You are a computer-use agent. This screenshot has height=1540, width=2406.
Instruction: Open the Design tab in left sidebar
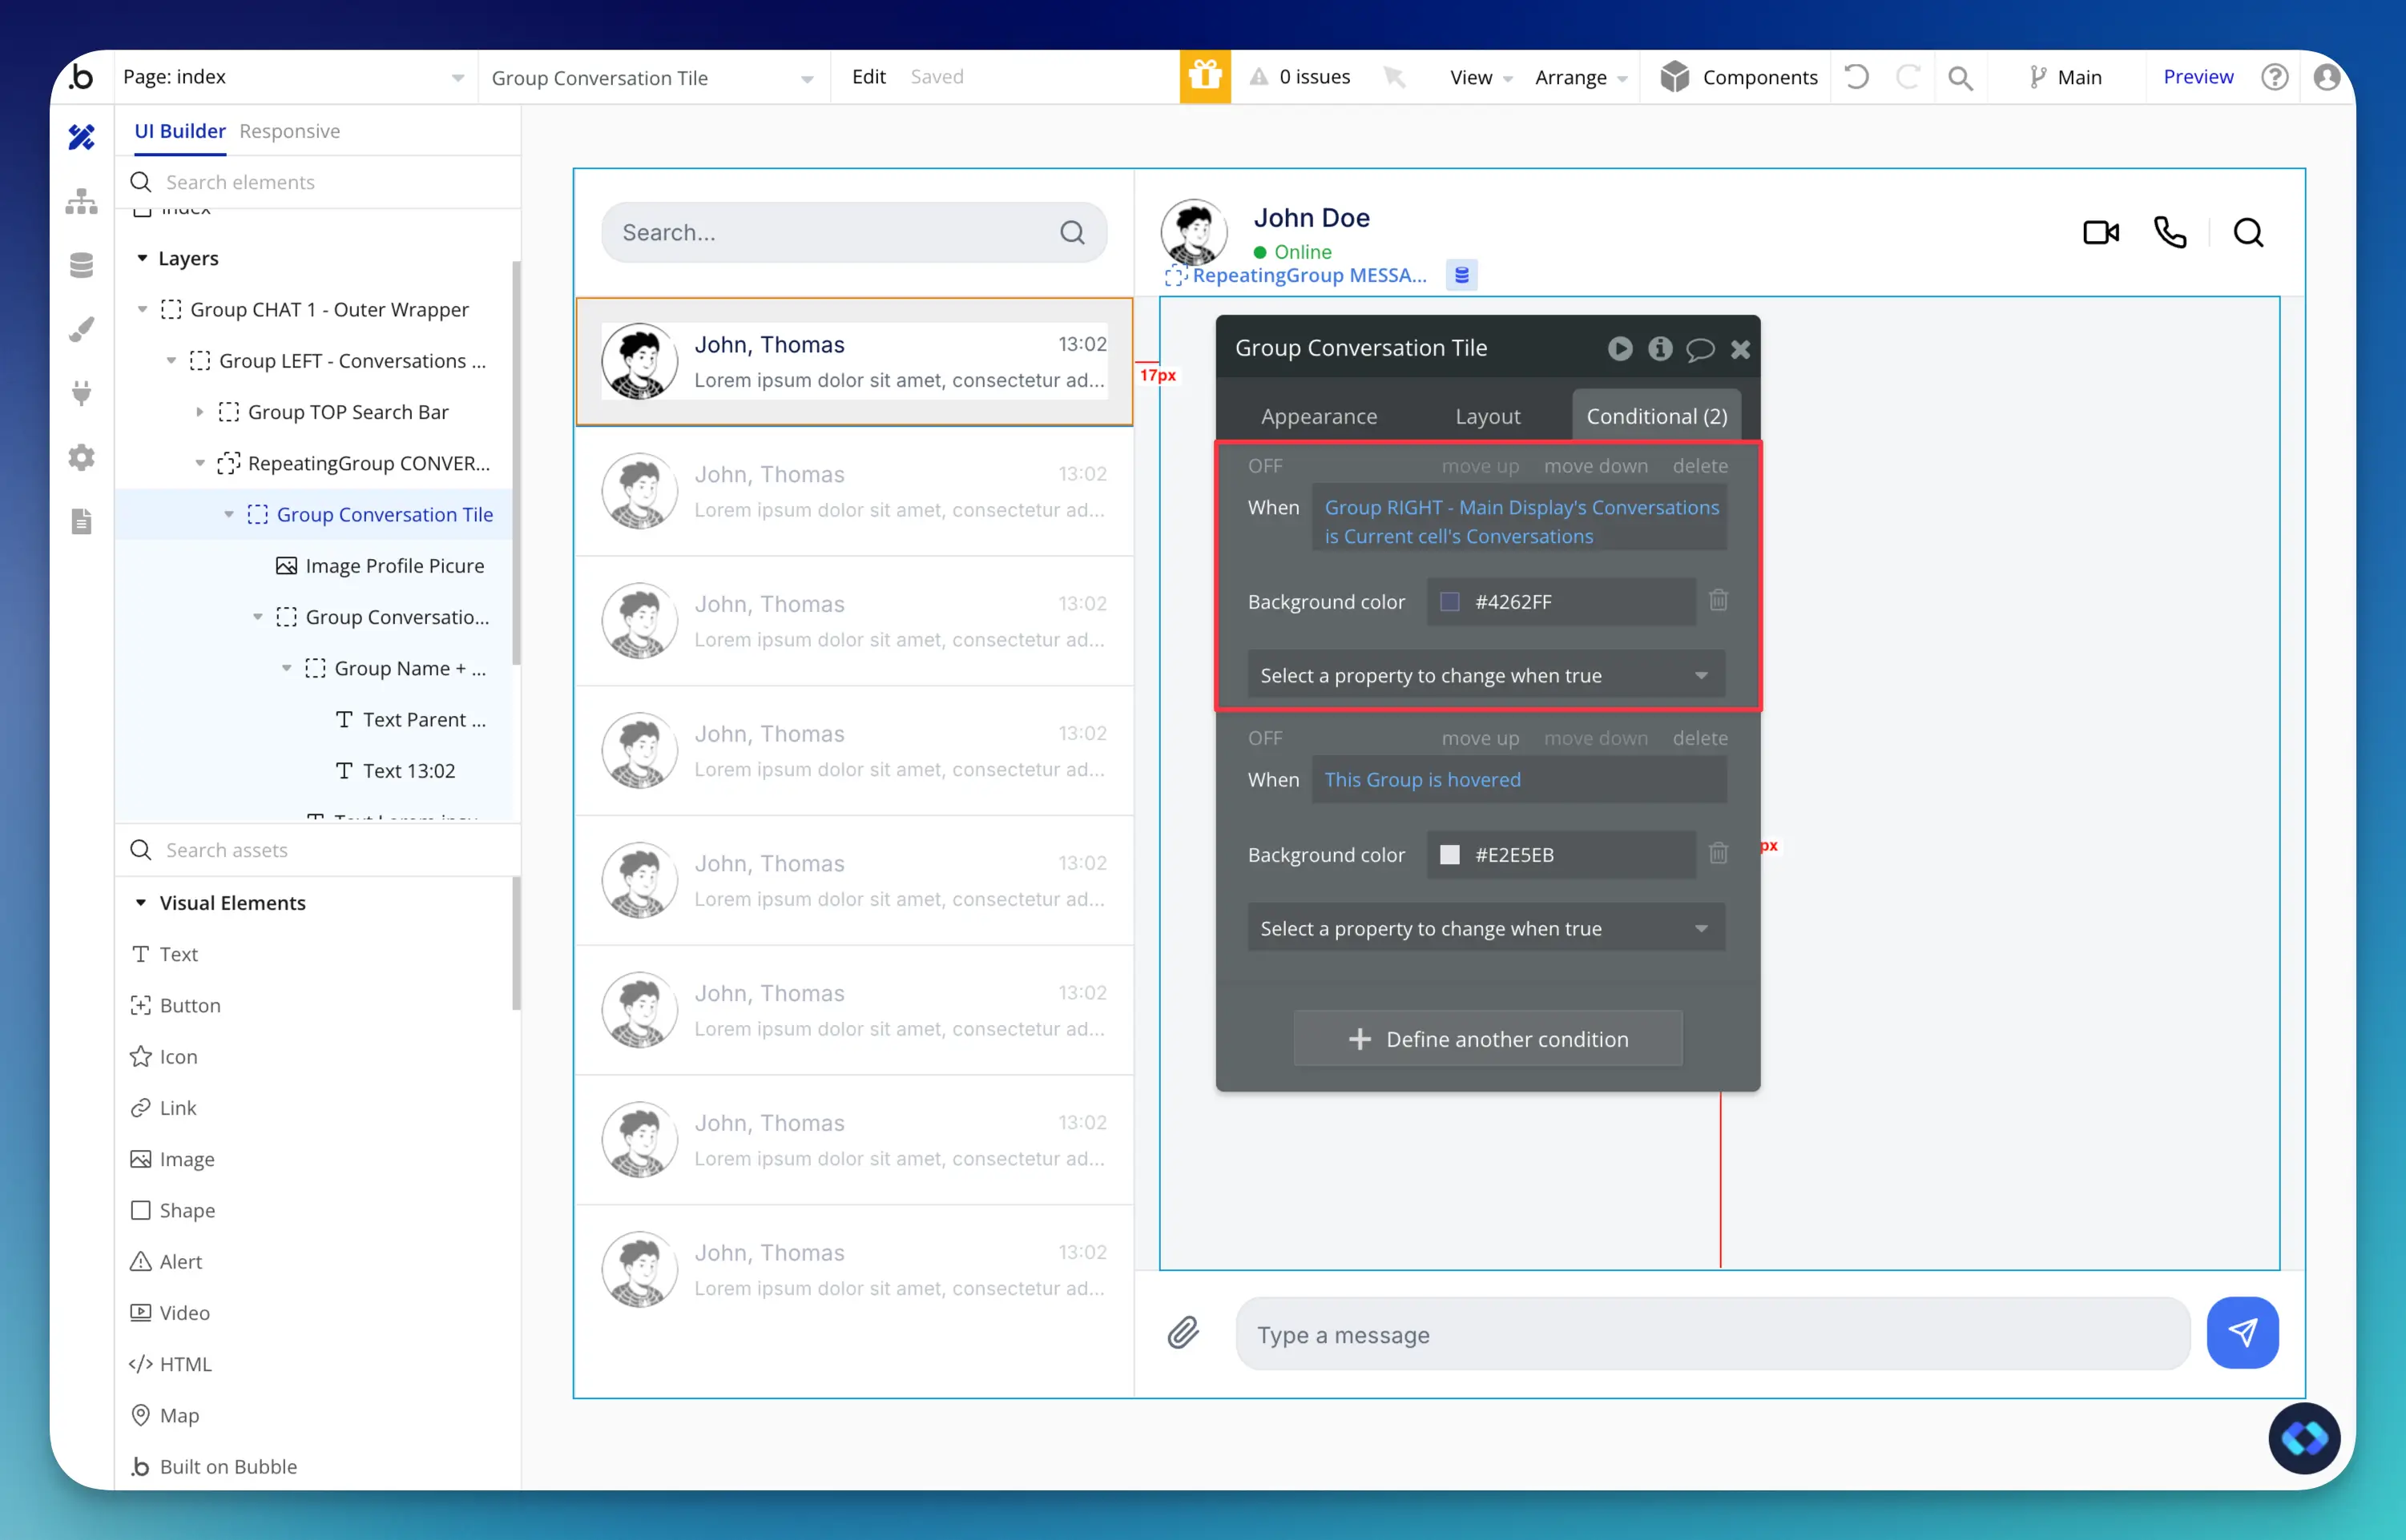pos(81,137)
